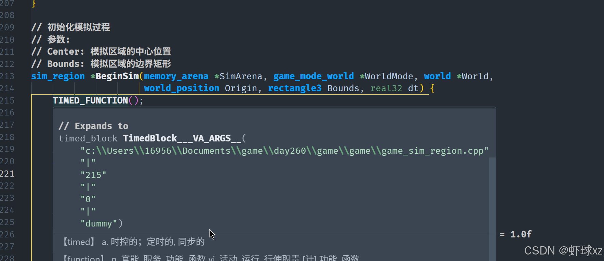Click the Bounds parameter name
This screenshot has width=604, height=261.
[x=343, y=88]
